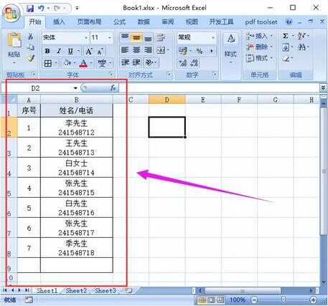Increase decimal places
The image size is (328, 306).
click(183, 63)
